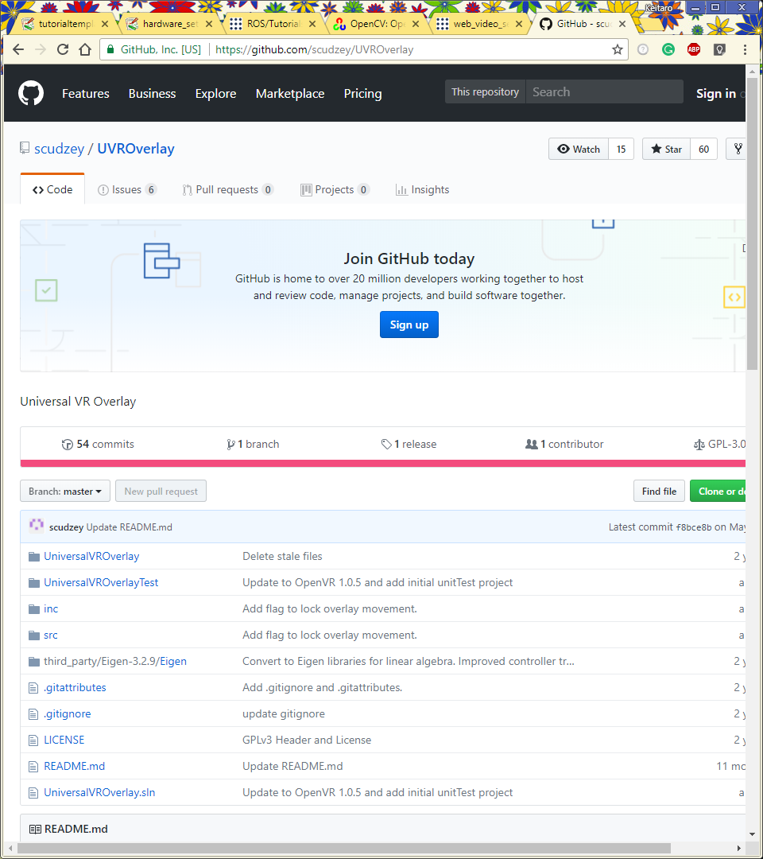Click the scudzey avatar in the commit row
The width and height of the screenshot is (763, 859).
point(36,526)
